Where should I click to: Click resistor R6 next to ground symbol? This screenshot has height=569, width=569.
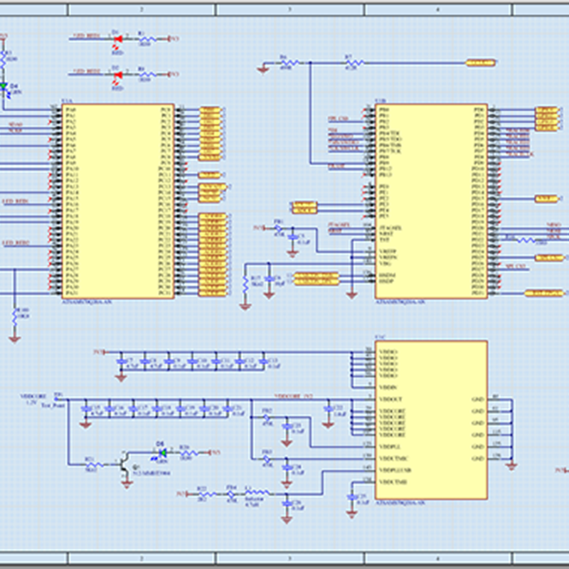pos(287,63)
